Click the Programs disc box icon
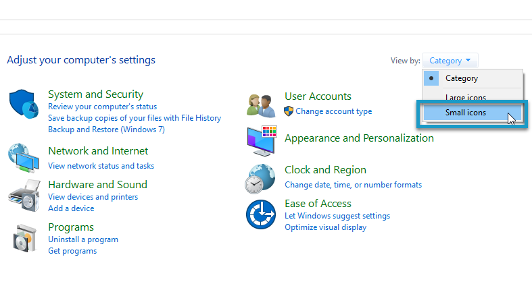Screen dimensions: 532x288 click(26, 236)
